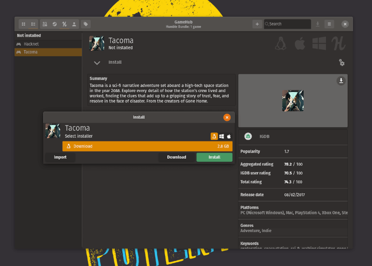Open downloads list in header bar
Viewport: 372px width, 266px height.
click(x=318, y=24)
